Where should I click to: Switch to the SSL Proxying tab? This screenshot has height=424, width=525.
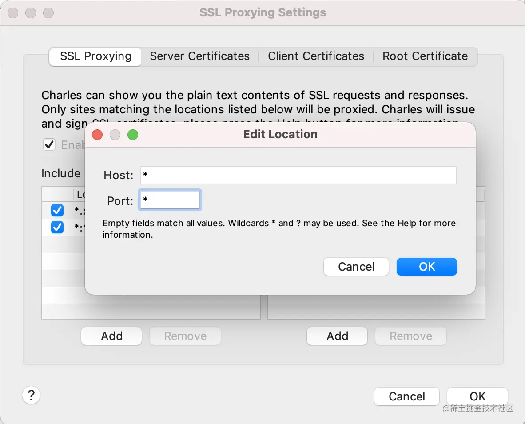pyautogui.click(x=95, y=56)
